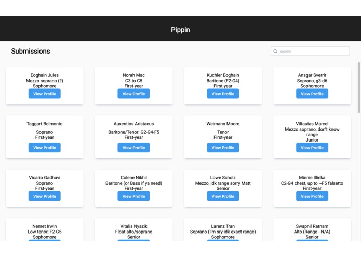Select the name Ansgar Sverrir
361x257 pixels.
click(312, 75)
